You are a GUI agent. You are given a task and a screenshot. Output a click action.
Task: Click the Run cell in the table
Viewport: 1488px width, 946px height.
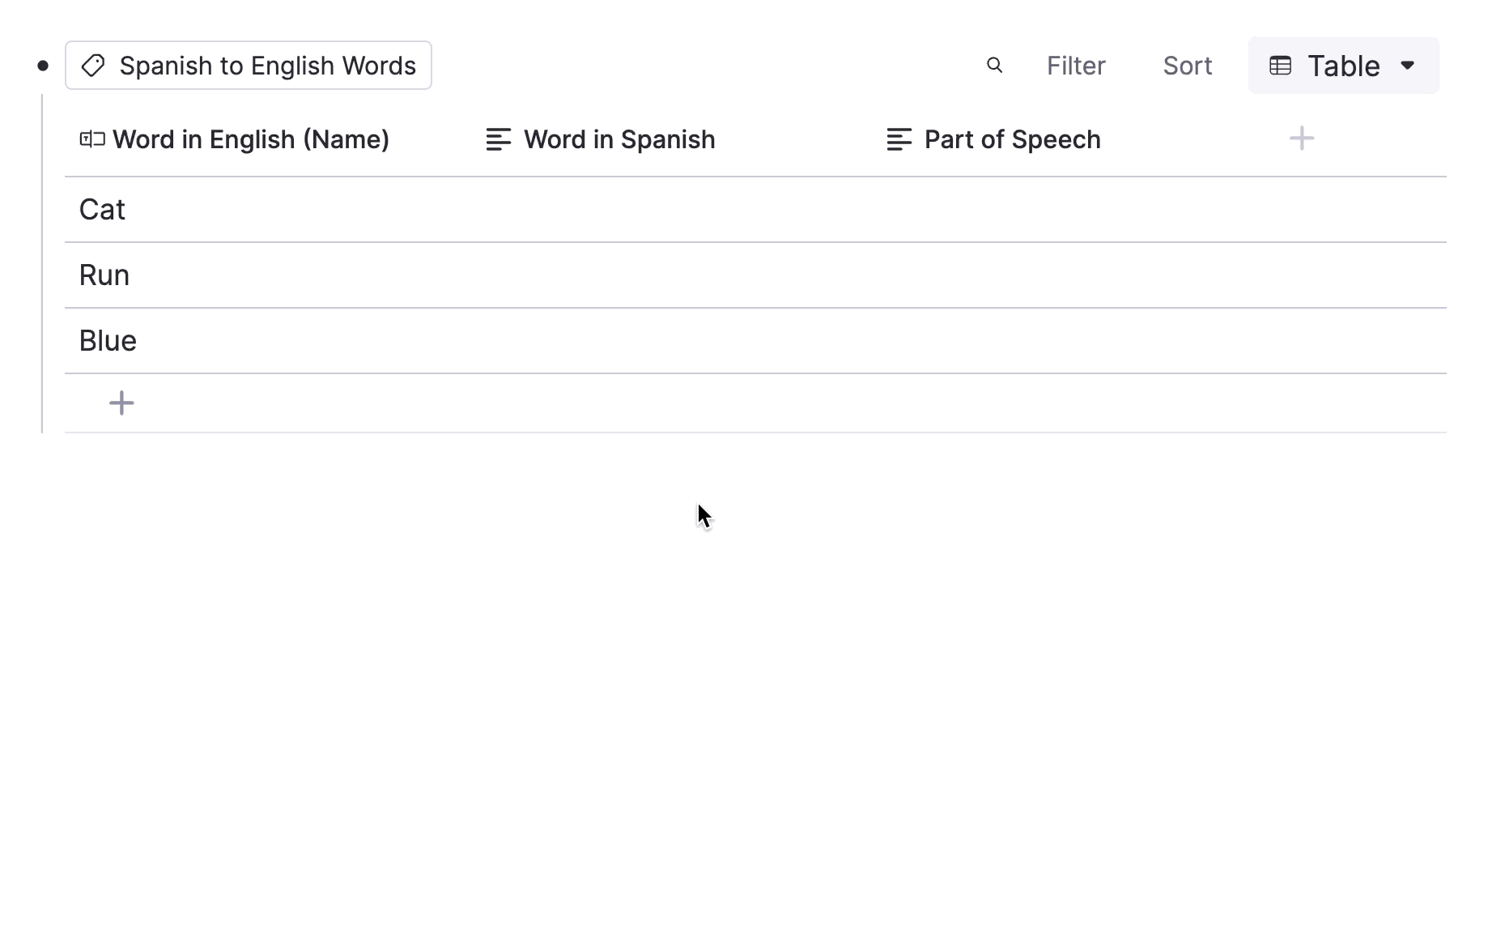pos(104,275)
